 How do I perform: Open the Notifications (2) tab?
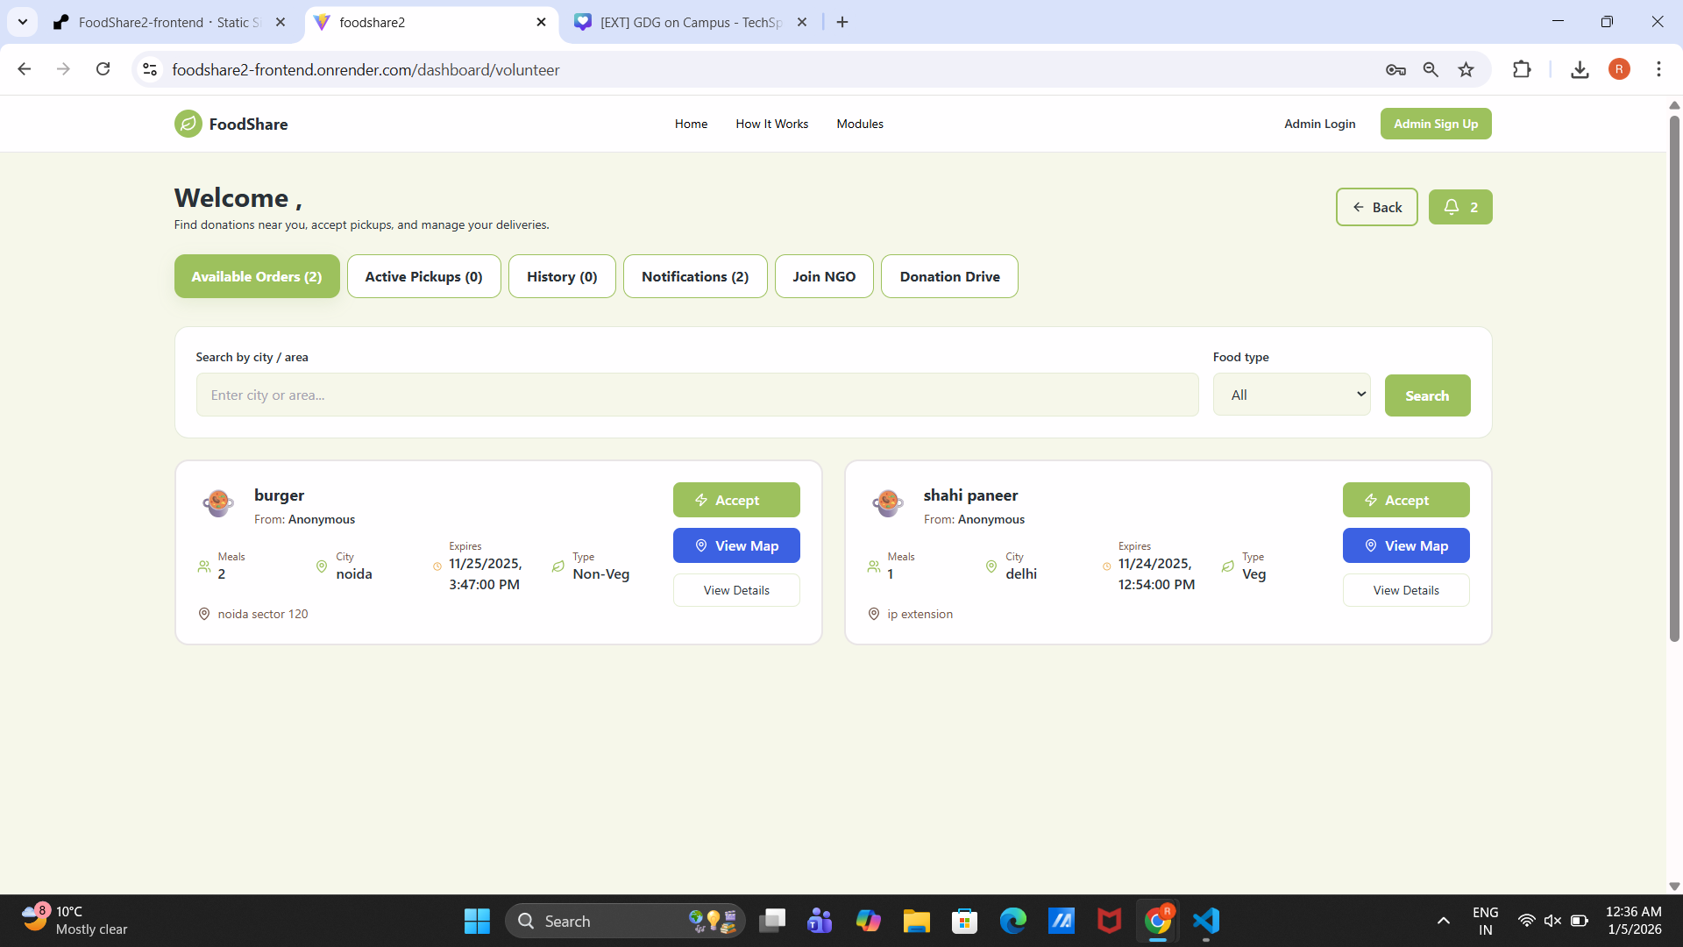coord(694,276)
